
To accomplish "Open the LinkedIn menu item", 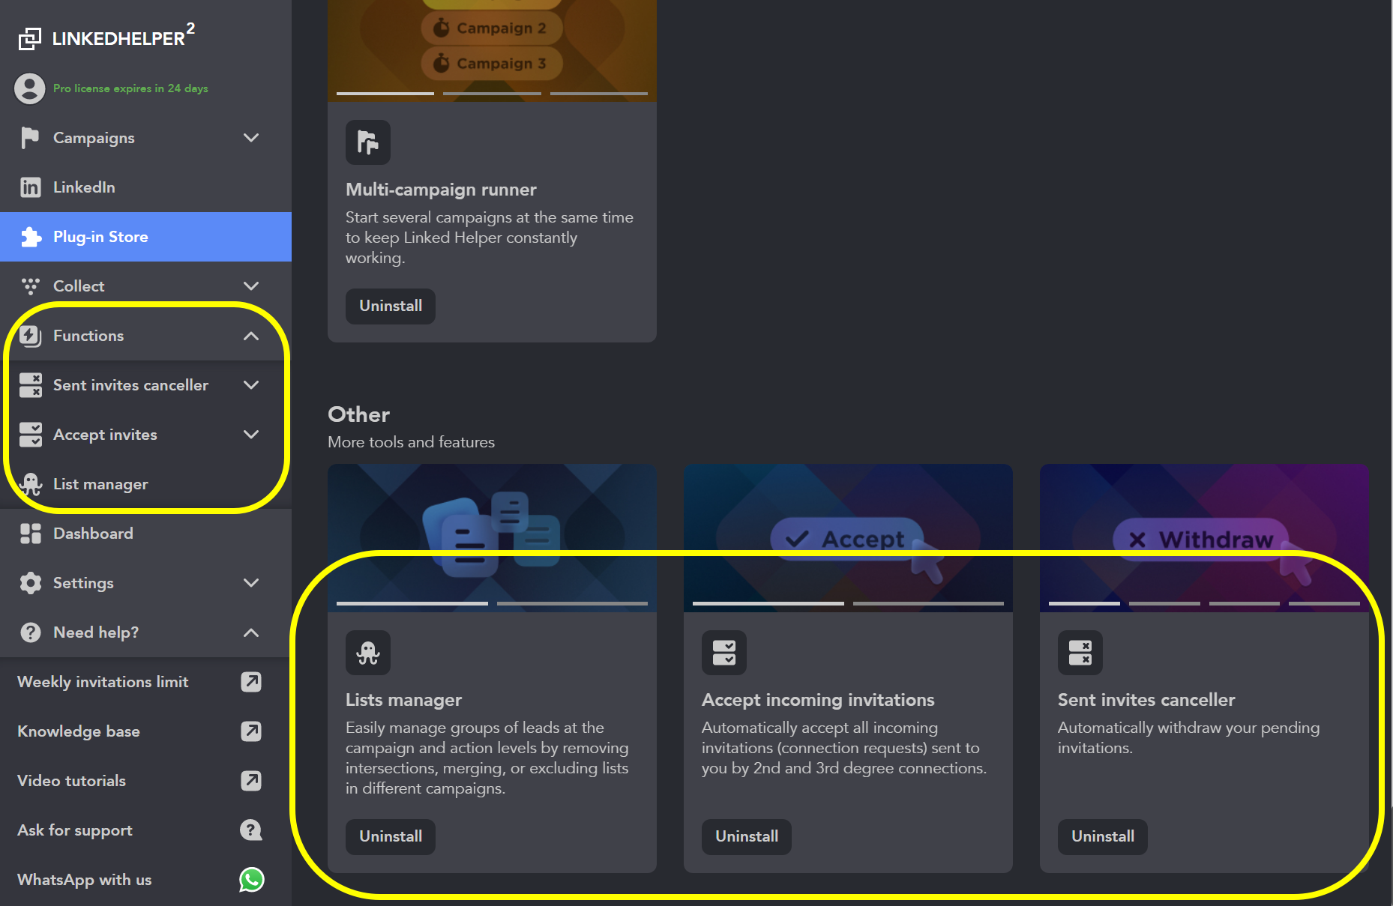I will (x=145, y=187).
